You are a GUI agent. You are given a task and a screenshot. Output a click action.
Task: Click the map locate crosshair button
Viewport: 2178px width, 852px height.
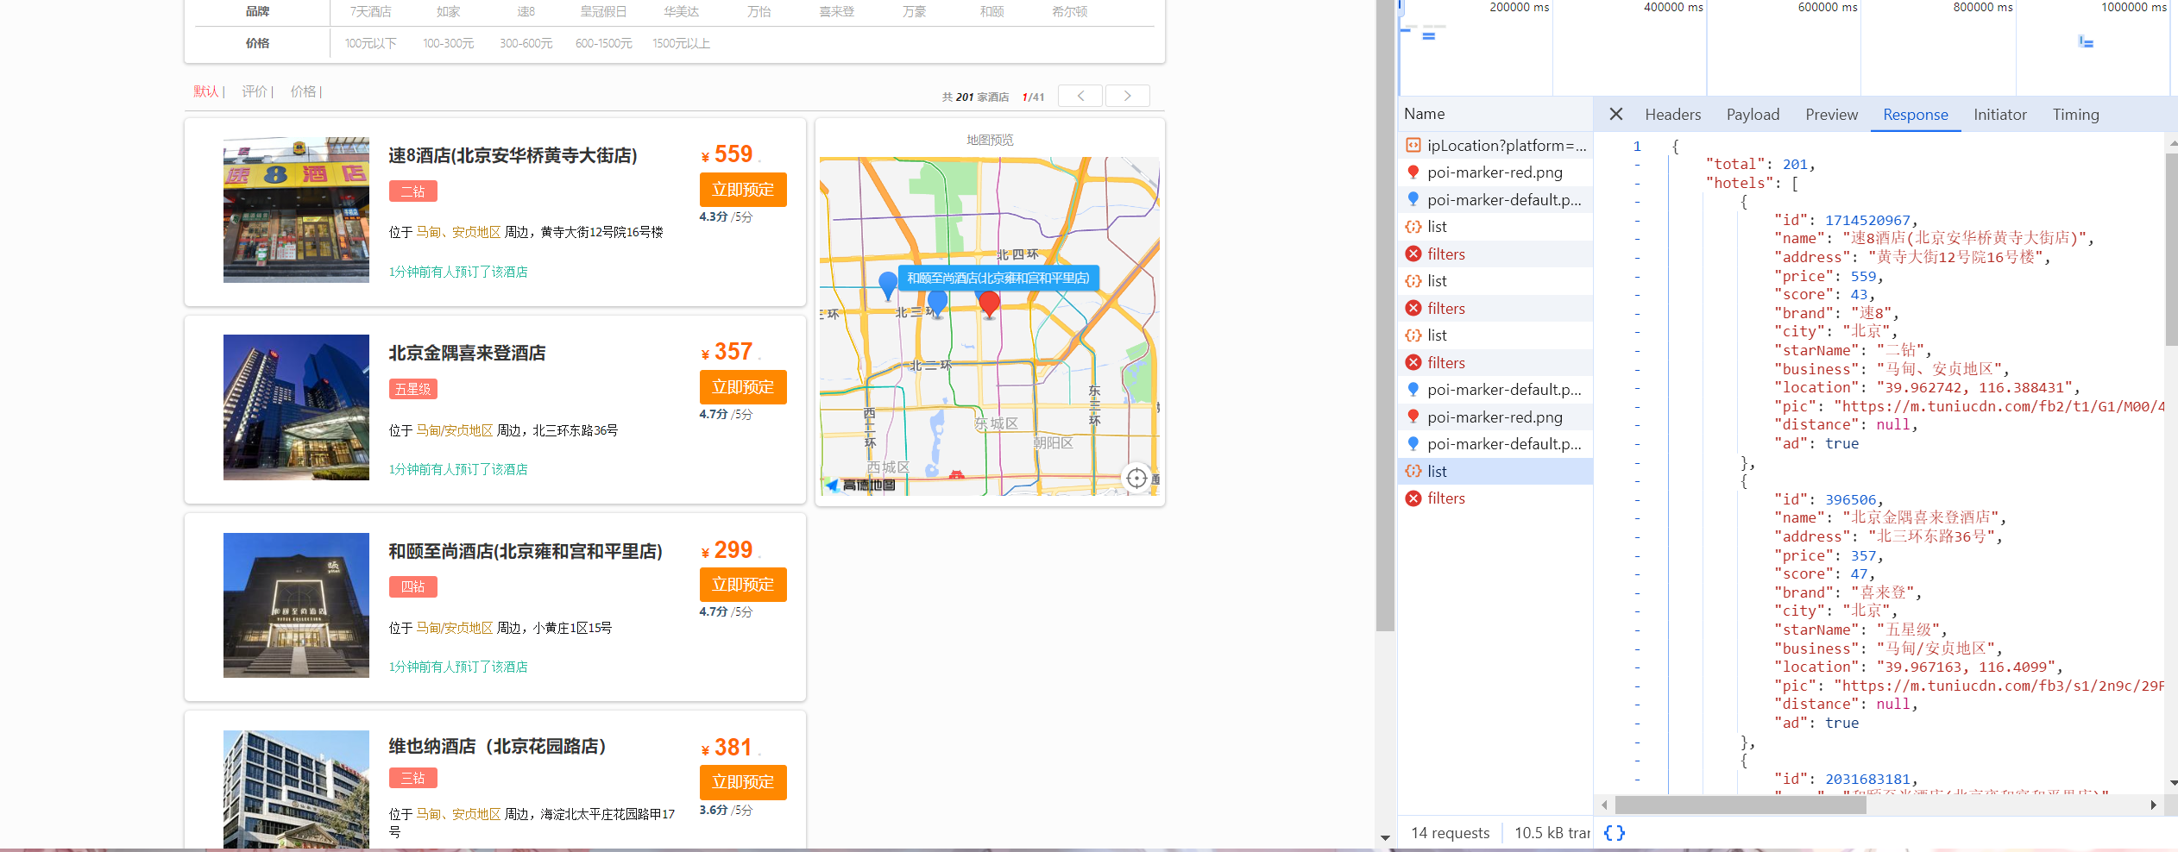(x=1137, y=478)
